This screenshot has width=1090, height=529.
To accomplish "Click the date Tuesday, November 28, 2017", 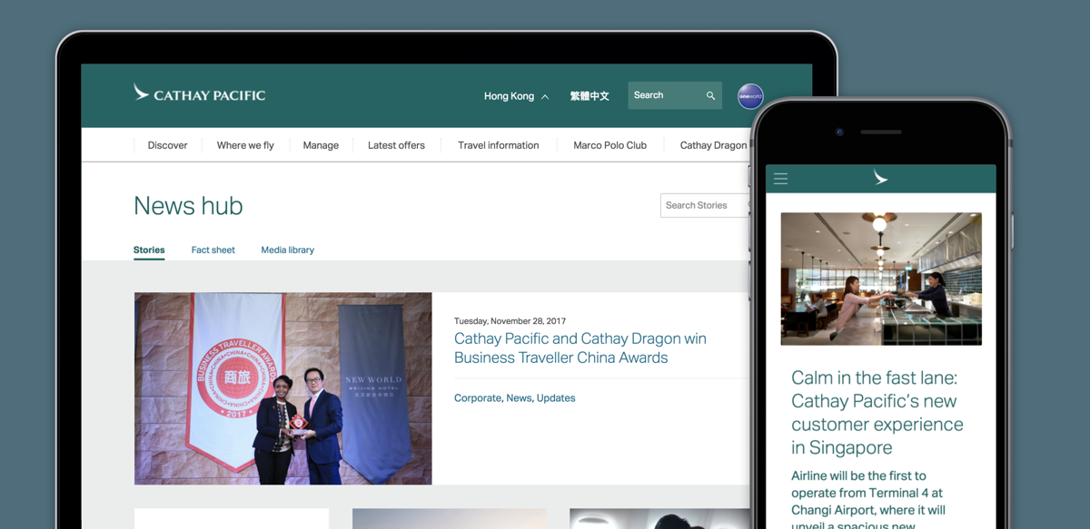I will tap(510, 321).
